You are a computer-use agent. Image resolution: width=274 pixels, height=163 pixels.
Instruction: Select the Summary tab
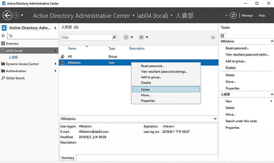[x=68, y=158]
